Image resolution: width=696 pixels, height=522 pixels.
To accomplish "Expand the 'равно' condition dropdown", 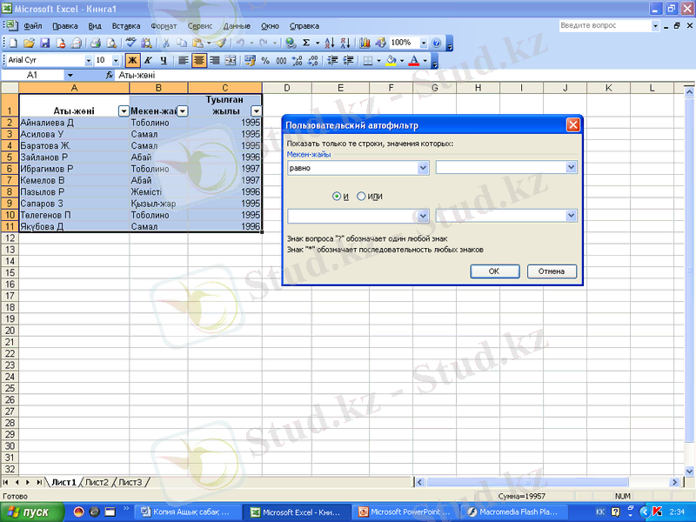I will 423,167.
